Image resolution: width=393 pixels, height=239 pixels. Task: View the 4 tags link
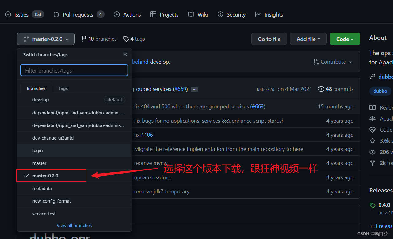134,39
